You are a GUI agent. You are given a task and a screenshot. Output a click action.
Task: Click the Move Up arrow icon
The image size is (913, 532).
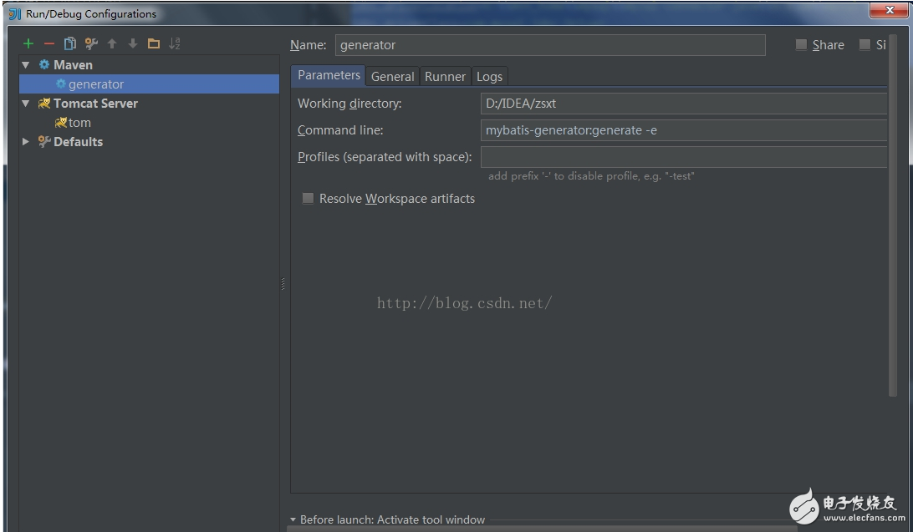tap(112, 44)
